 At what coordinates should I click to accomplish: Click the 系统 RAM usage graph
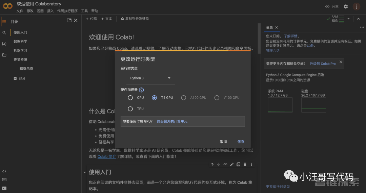(x=280, y=105)
